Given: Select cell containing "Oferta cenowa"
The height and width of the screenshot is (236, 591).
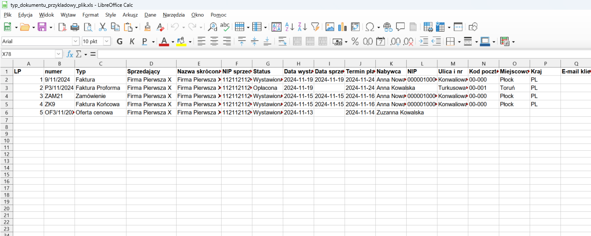Looking at the screenshot, I should pyautogui.click(x=101, y=112).
